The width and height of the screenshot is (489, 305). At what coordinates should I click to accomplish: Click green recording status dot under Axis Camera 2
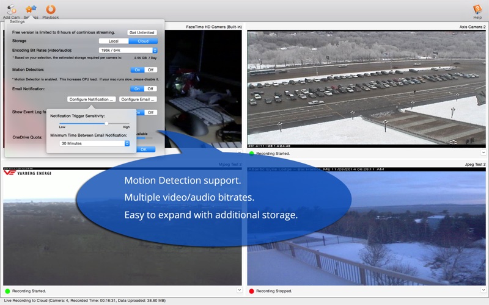point(251,154)
